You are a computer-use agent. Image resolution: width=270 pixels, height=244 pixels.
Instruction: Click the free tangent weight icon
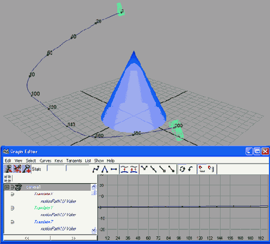point(162,170)
